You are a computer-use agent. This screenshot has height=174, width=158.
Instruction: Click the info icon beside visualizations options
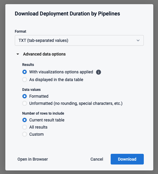(x=99, y=72)
